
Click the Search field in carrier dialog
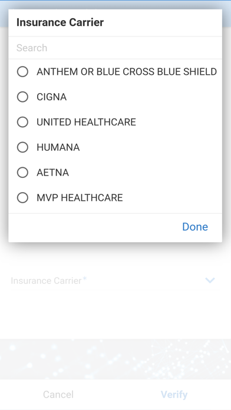115,48
